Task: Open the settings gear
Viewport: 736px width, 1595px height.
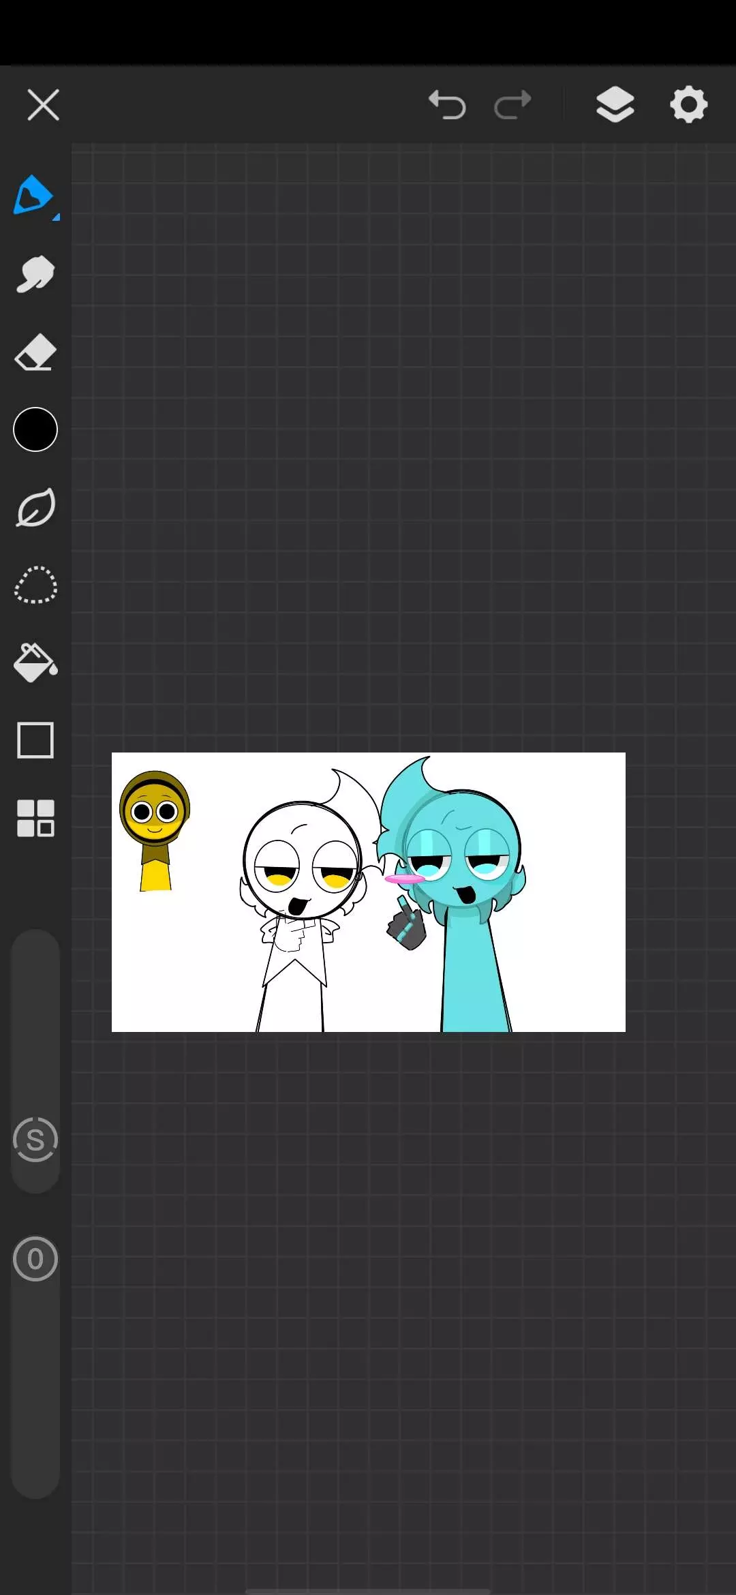Action: 689,104
